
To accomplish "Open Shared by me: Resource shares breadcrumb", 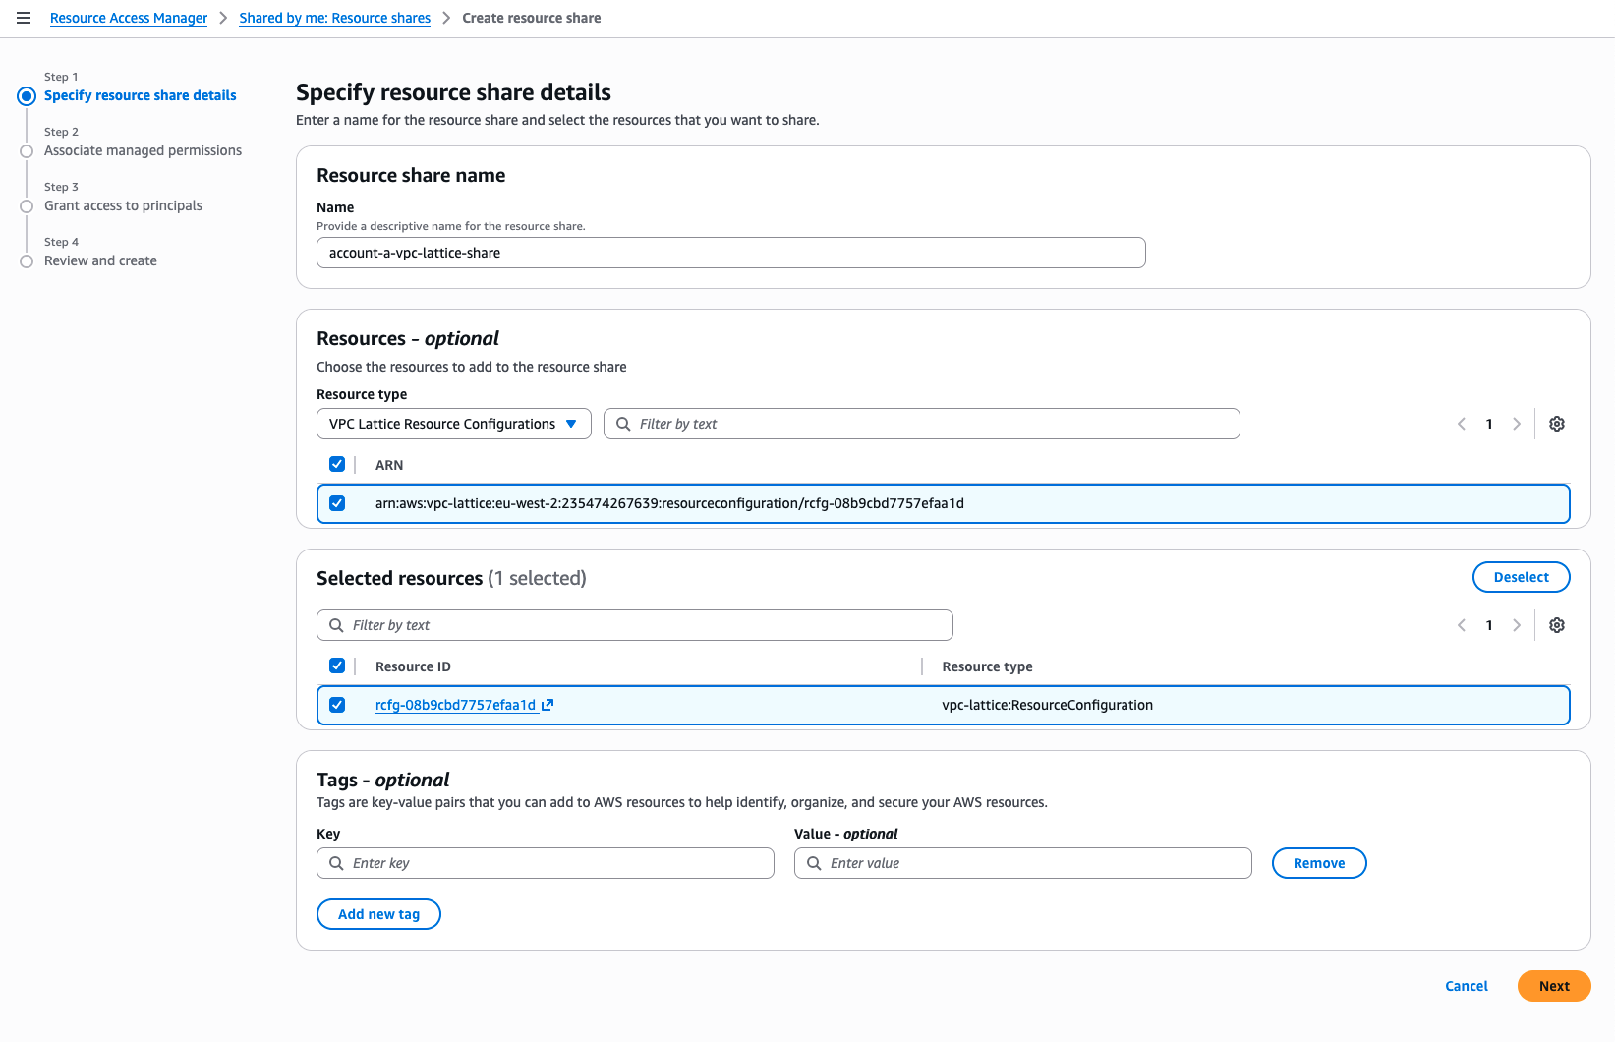I will [334, 18].
